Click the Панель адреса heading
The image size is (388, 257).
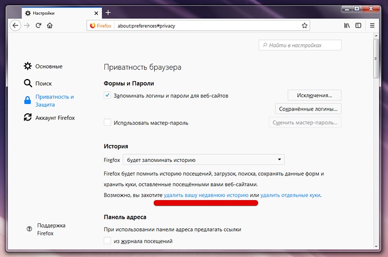pos(125,217)
